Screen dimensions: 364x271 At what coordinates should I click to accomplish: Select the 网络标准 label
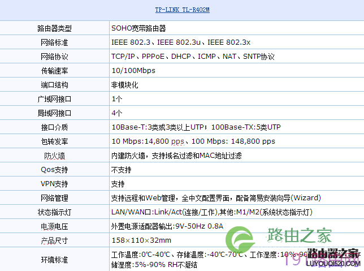tap(54, 42)
